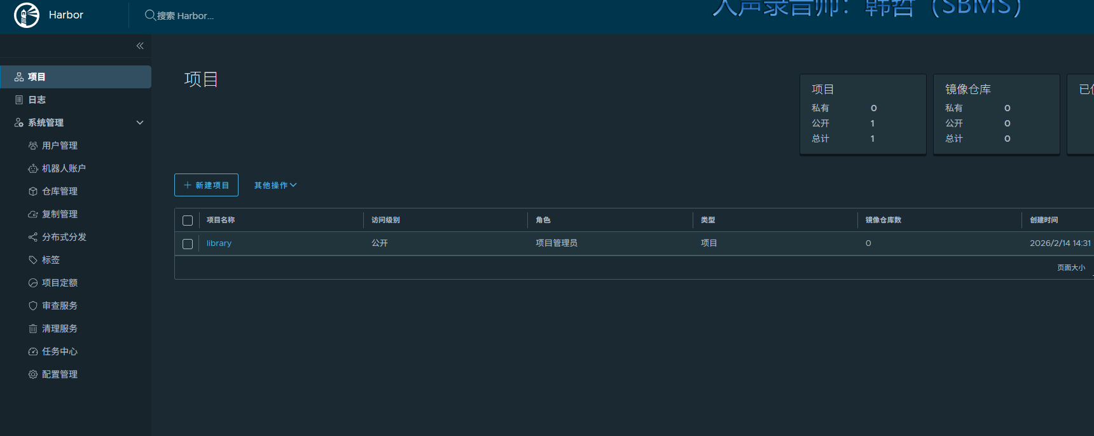Click the 机器人账户 robot icon
Viewport: 1094px width, 436px height.
pos(33,168)
